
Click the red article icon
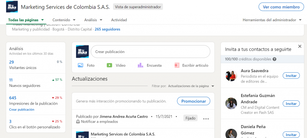(x=177, y=65)
